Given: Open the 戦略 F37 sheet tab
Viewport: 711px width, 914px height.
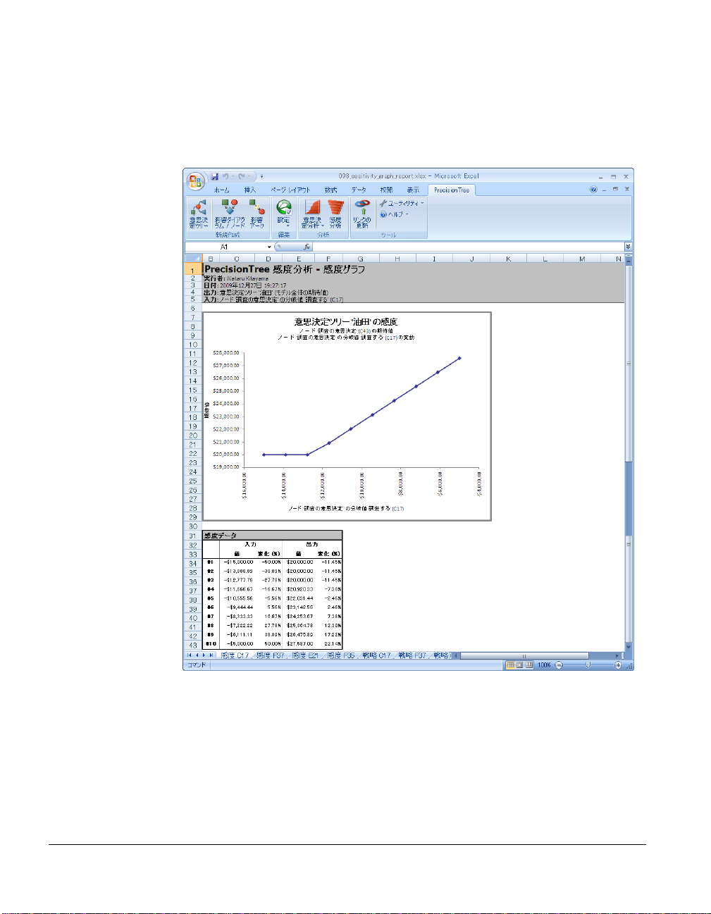Looking at the screenshot, I should 412,655.
